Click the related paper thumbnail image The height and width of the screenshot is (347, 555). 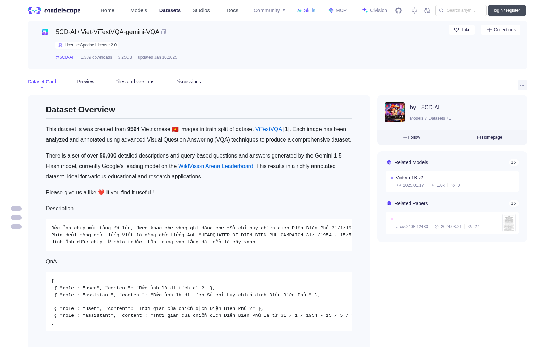[x=509, y=223]
